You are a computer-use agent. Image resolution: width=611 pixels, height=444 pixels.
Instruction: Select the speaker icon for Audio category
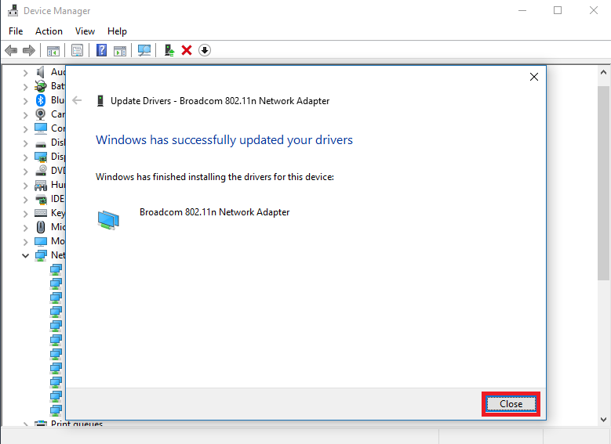pyautogui.click(x=41, y=72)
